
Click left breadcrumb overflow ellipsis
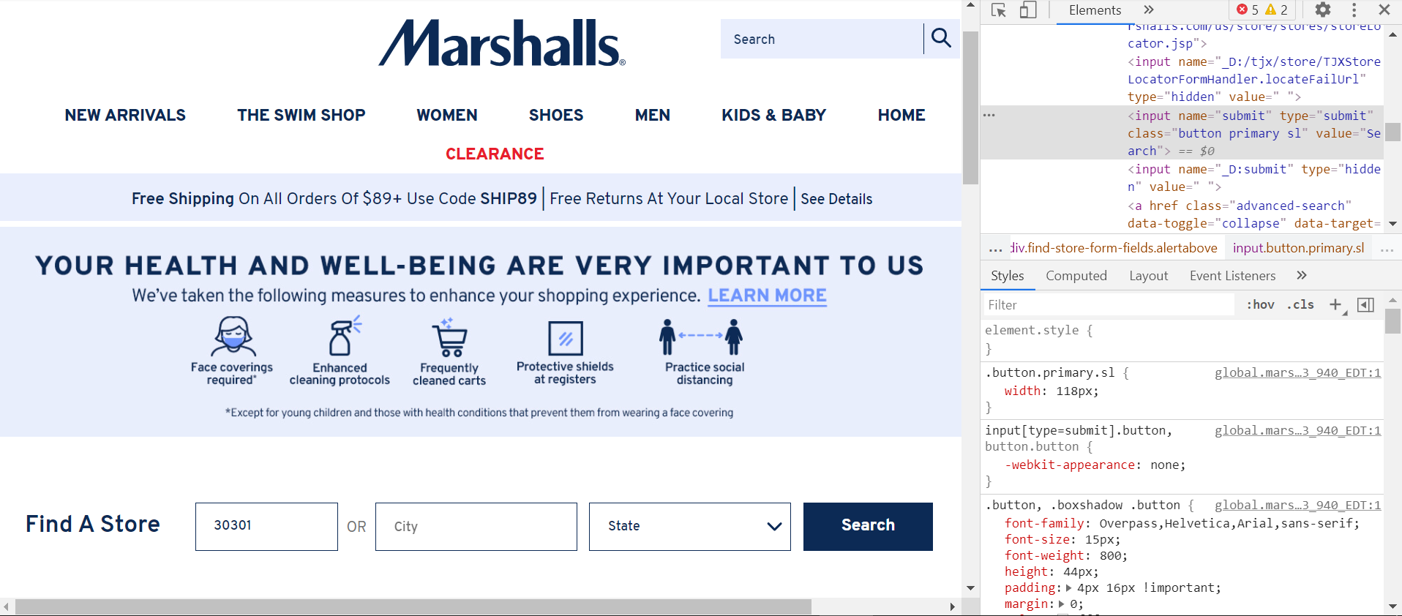click(995, 249)
